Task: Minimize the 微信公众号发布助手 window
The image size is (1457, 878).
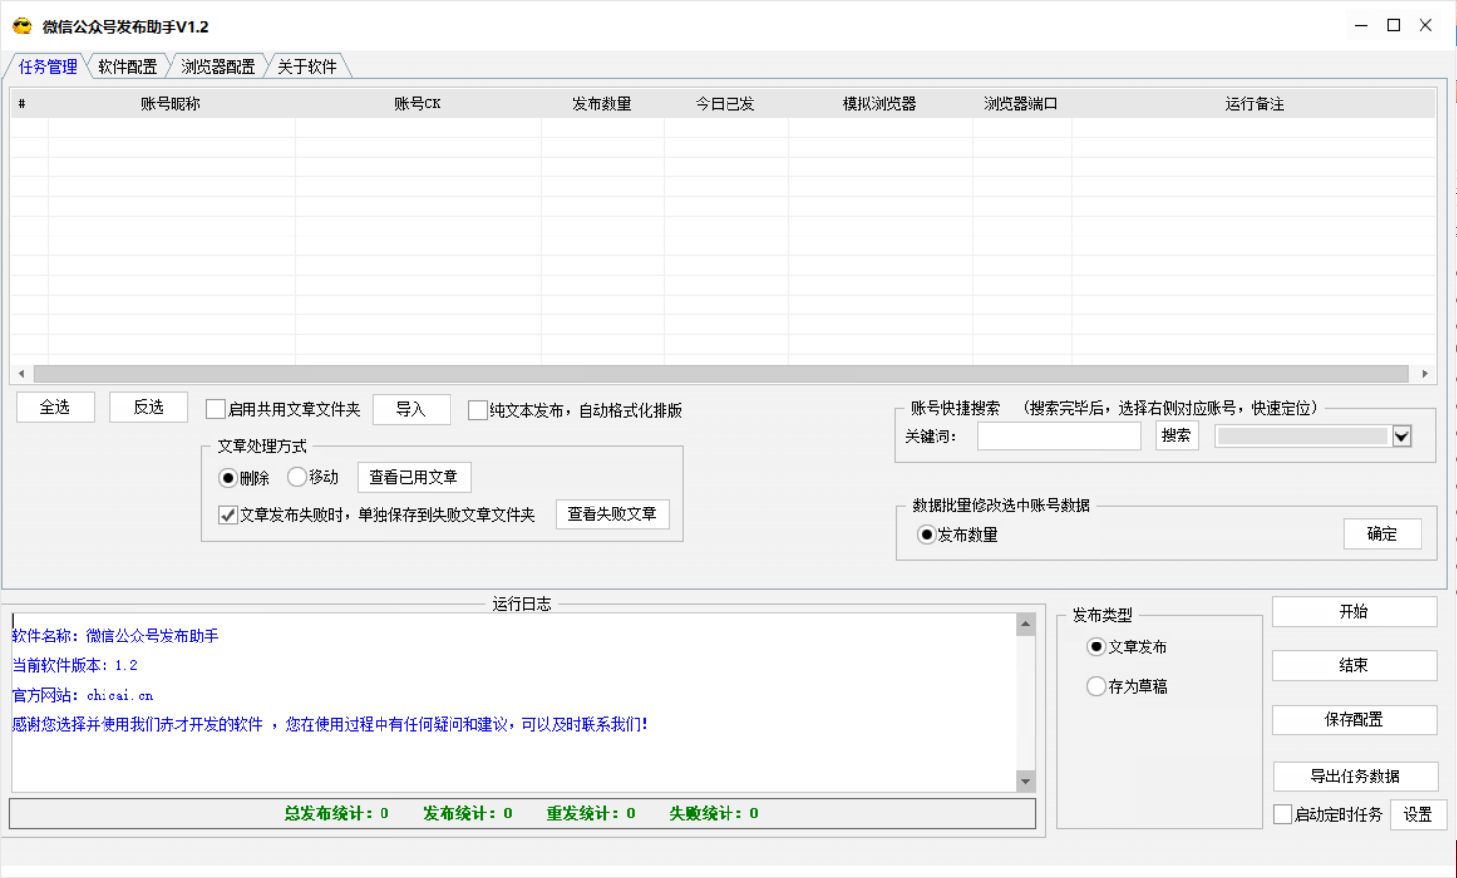Action: click(1361, 26)
